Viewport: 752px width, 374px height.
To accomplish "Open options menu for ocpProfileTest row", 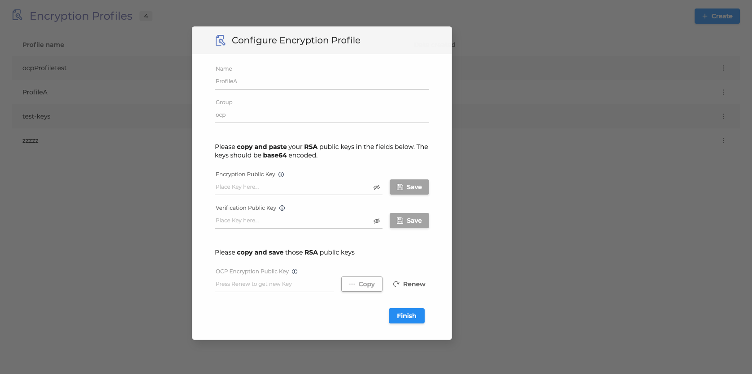I will (x=723, y=68).
